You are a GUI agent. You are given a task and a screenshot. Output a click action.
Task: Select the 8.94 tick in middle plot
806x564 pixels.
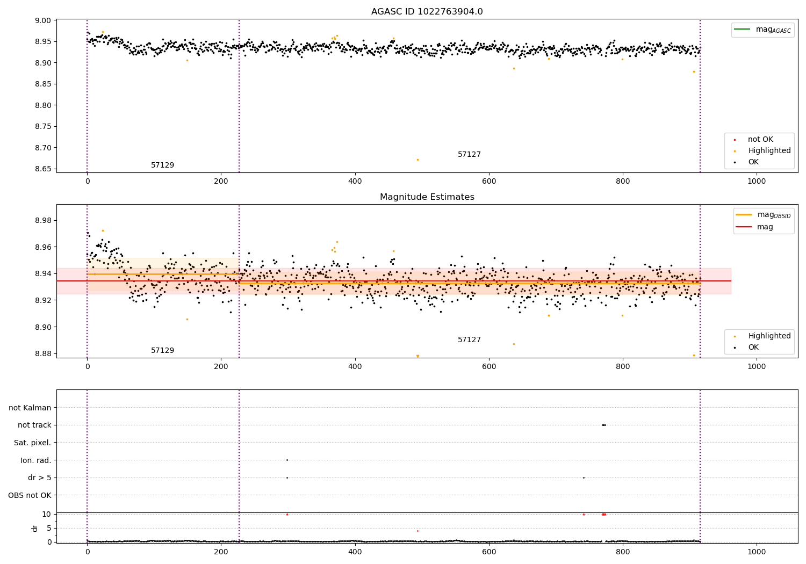tap(43, 274)
